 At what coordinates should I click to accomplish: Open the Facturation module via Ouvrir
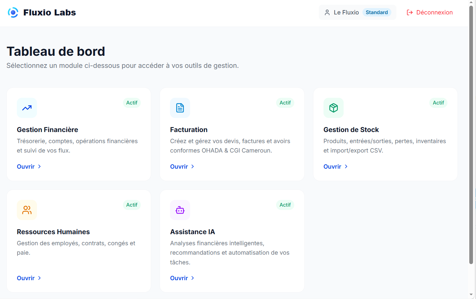point(182,167)
